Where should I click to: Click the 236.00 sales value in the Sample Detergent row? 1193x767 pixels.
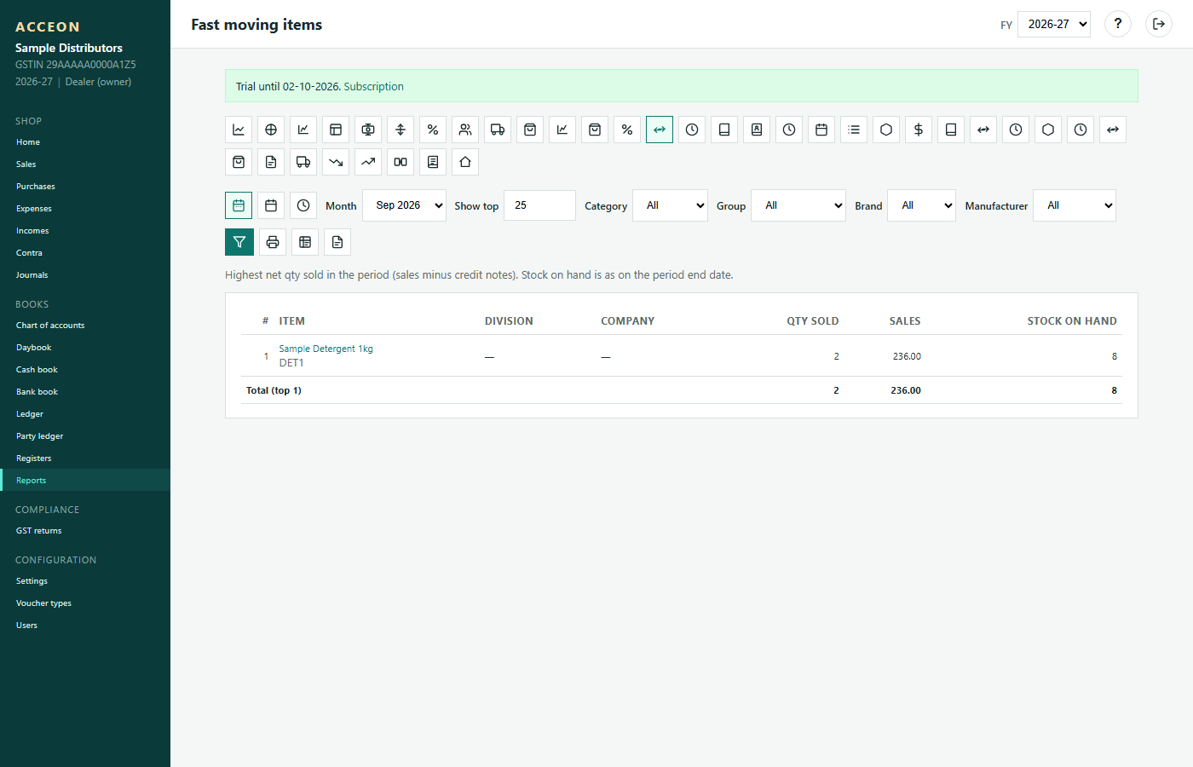point(907,356)
